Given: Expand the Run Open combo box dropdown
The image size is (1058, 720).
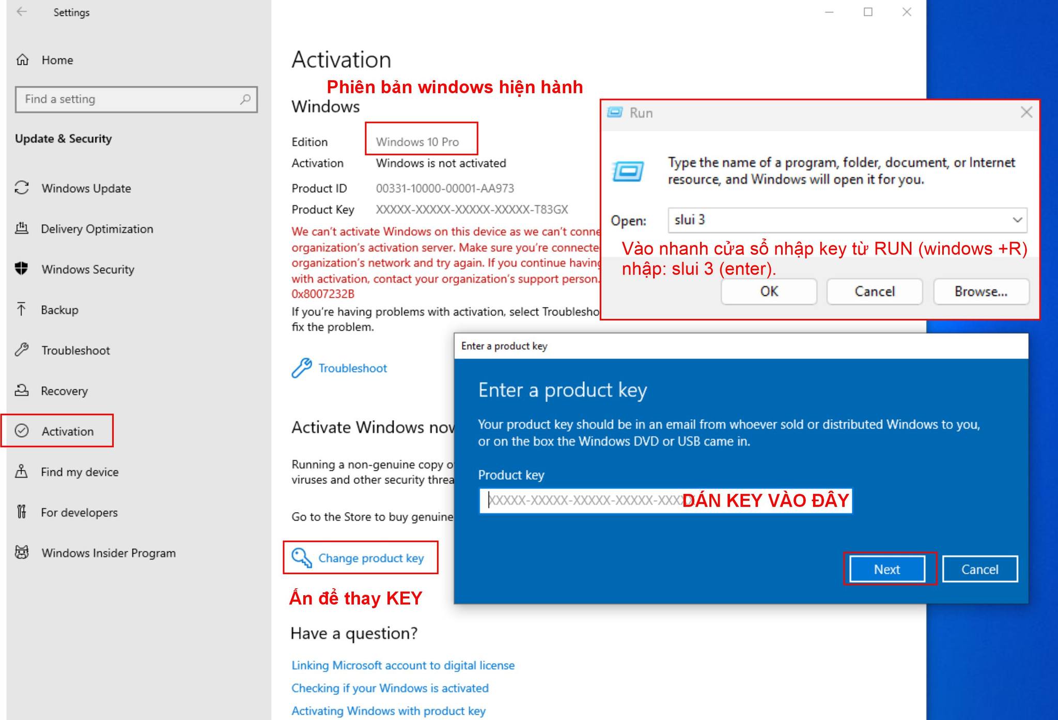Looking at the screenshot, I should coord(1017,220).
